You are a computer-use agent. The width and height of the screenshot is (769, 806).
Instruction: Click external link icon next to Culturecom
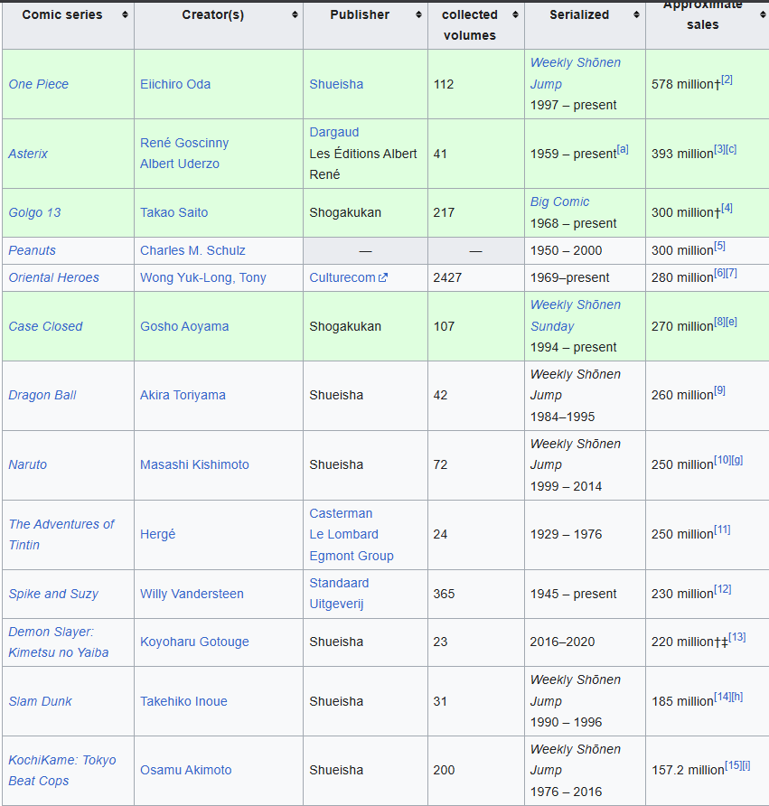tap(383, 277)
